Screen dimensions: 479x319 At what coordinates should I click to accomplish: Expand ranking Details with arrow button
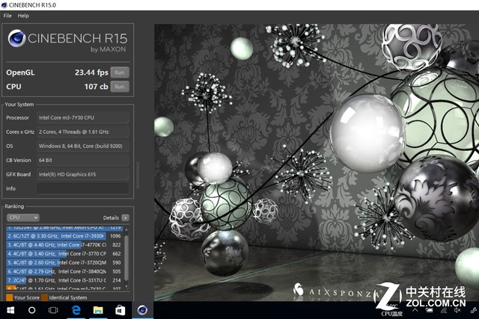point(125,217)
